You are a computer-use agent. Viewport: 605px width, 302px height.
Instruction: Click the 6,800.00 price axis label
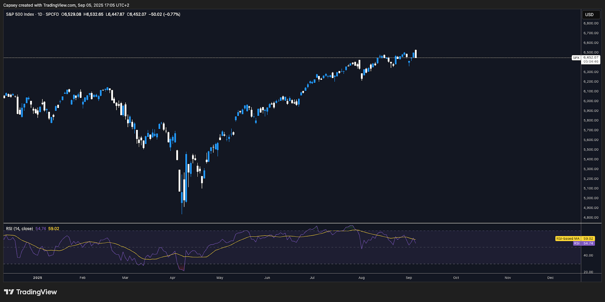click(x=591, y=23)
